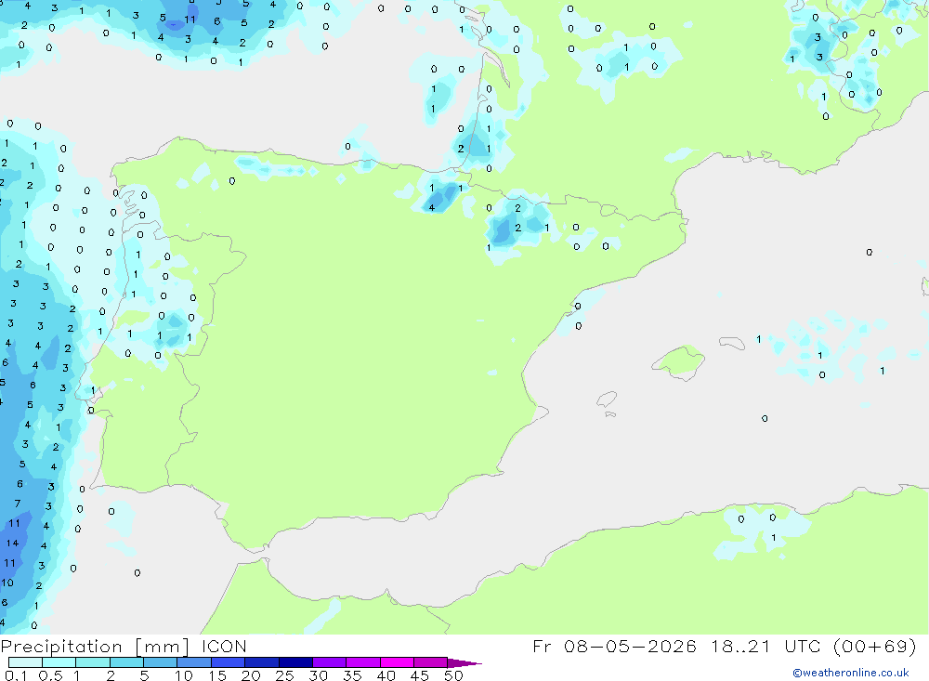Click the 45–50 mm legend color box

431,662
